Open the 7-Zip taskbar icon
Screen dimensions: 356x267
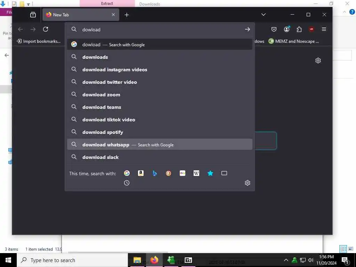[188, 260]
